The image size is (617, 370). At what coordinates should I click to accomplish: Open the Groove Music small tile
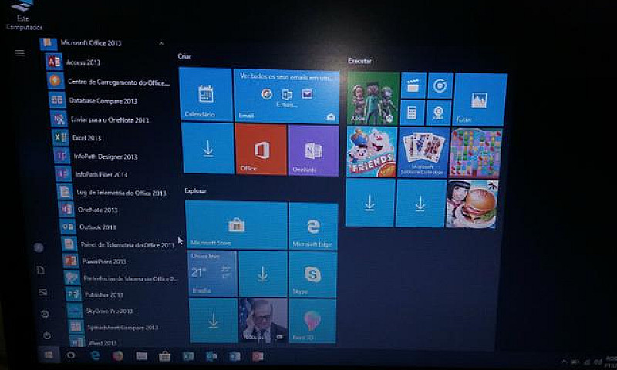coord(440,86)
